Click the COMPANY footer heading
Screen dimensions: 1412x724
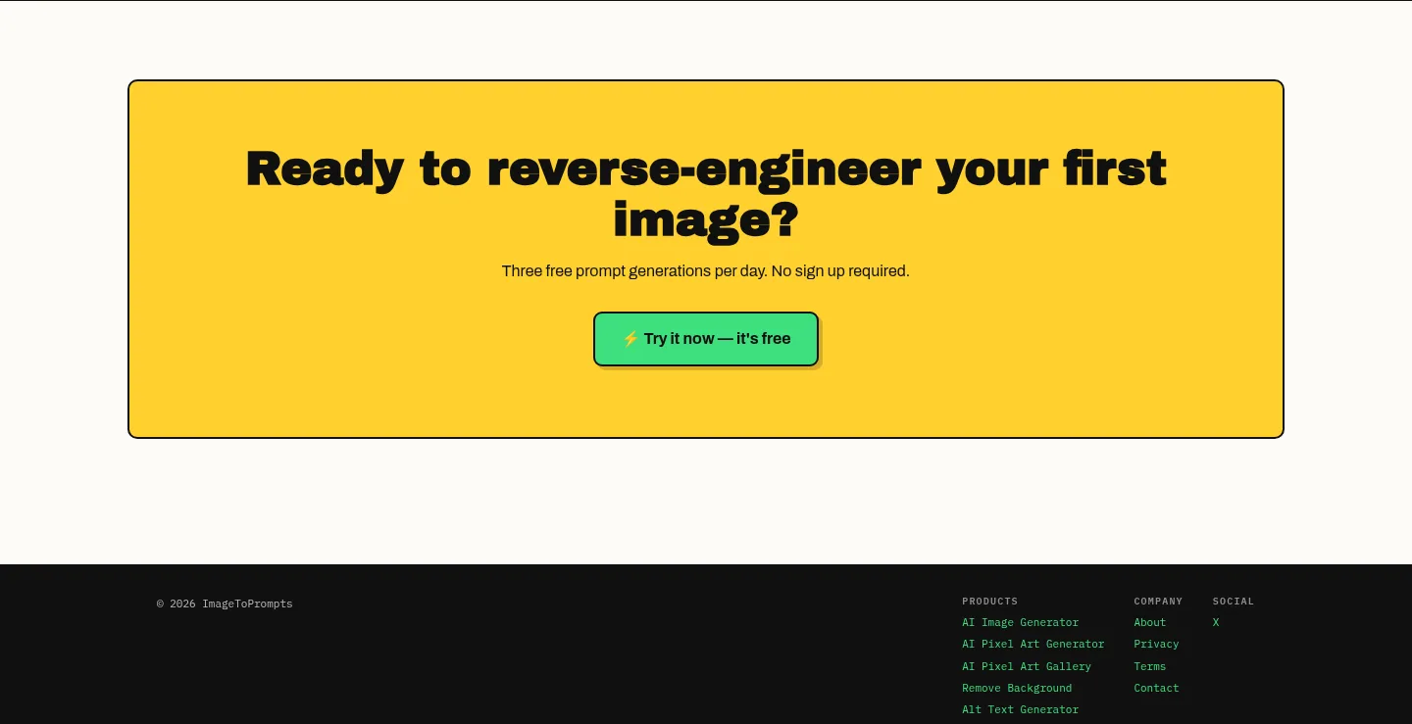(1158, 601)
